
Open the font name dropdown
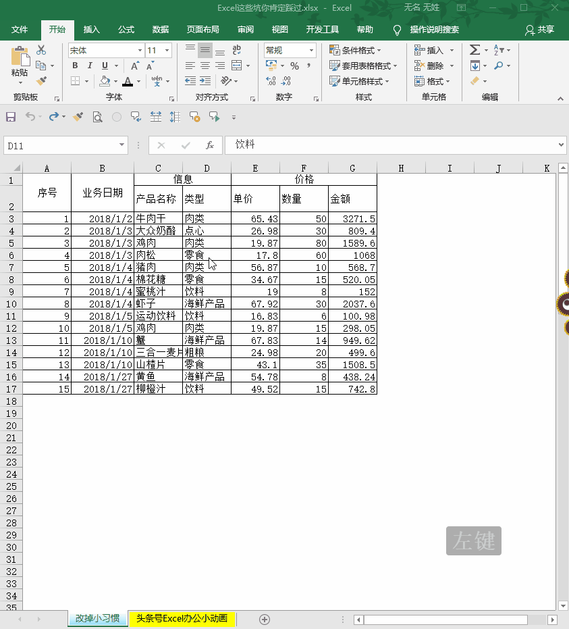(x=140, y=51)
